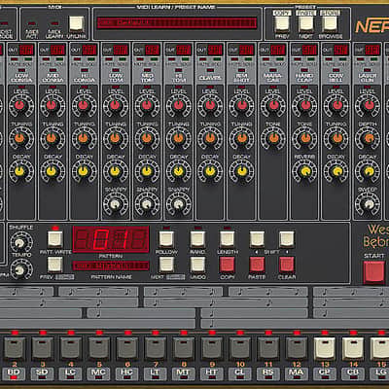Click the pattern NEXT button
This screenshot has height=389, width=389.
(166, 265)
